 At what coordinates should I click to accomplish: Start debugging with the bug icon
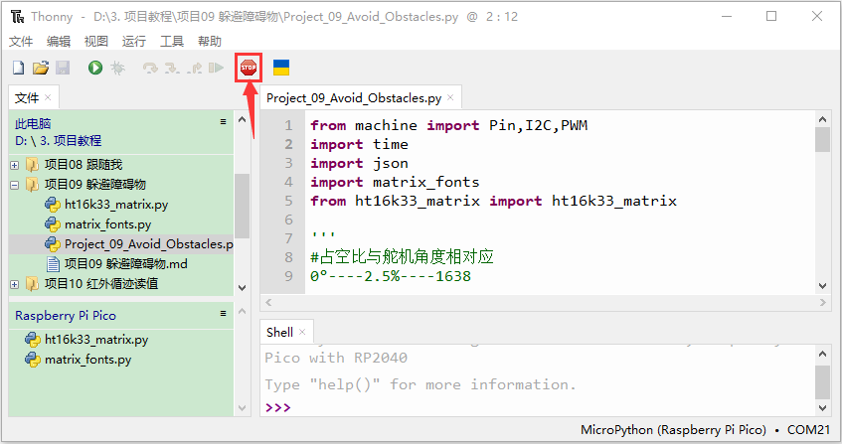pyautogui.click(x=117, y=68)
